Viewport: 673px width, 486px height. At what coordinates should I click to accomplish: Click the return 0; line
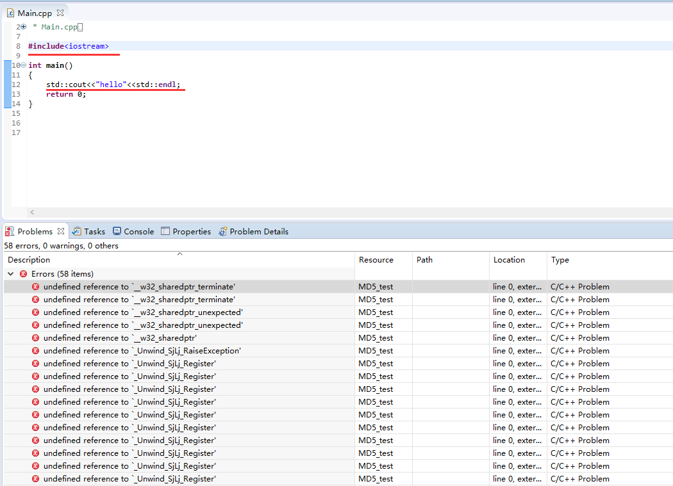point(66,94)
